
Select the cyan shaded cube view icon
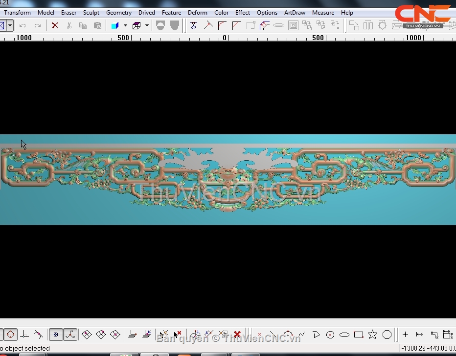(x=115, y=25)
